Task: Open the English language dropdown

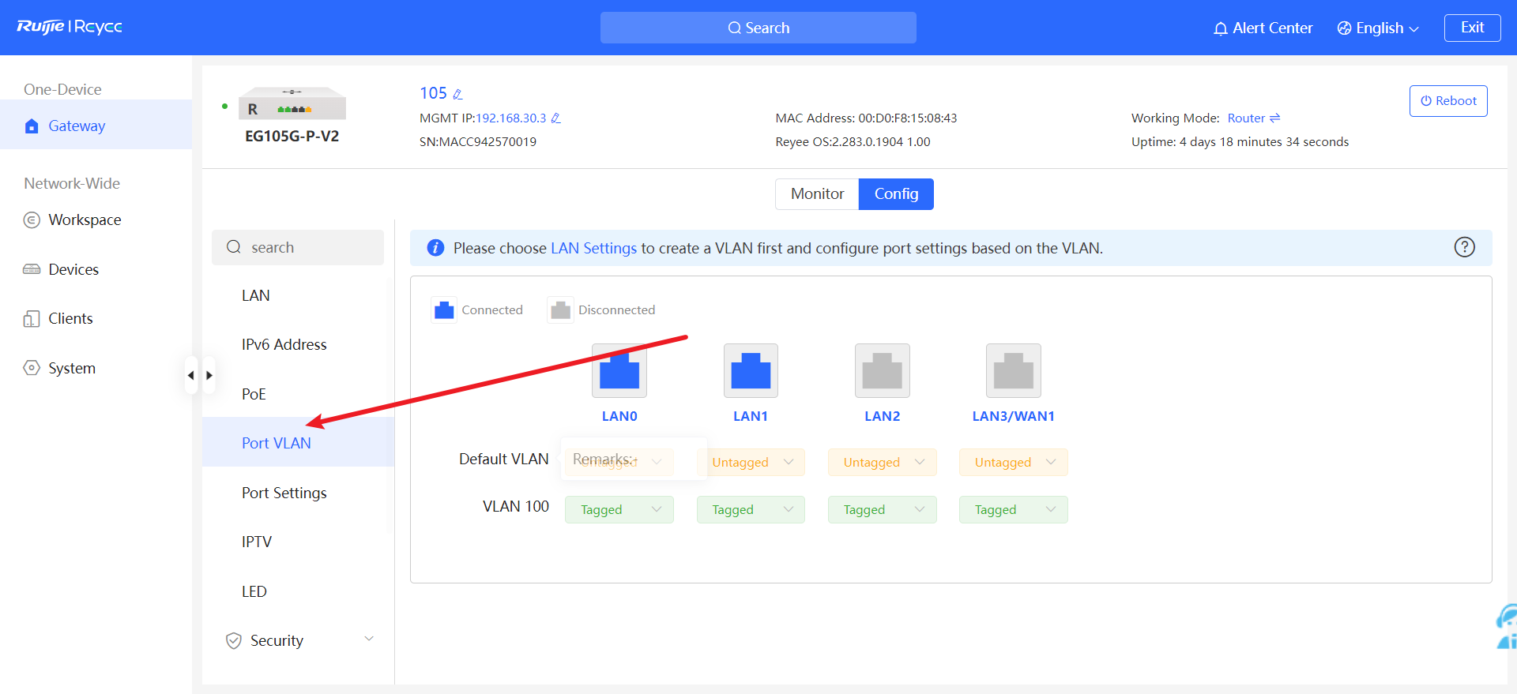Action: click(x=1379, y=28)
